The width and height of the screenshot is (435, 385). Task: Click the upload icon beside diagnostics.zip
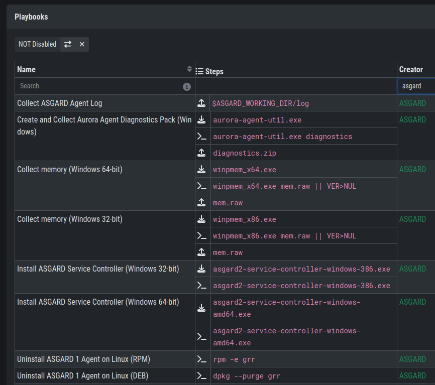click(x=201, y=153)
